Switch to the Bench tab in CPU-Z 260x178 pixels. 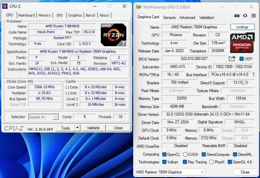tap(91, 15)
